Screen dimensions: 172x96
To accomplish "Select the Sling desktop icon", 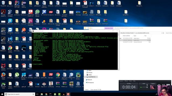I will click(24, 49).
